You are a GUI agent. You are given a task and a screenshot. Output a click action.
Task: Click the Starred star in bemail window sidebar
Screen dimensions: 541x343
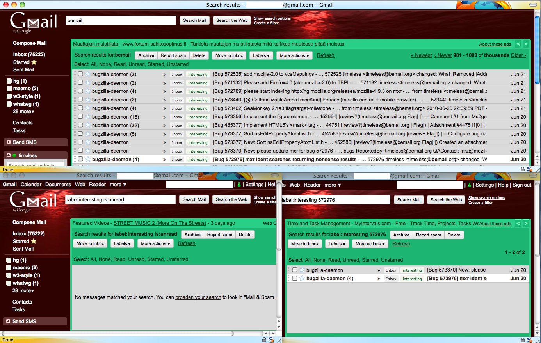tap(34, 62)
